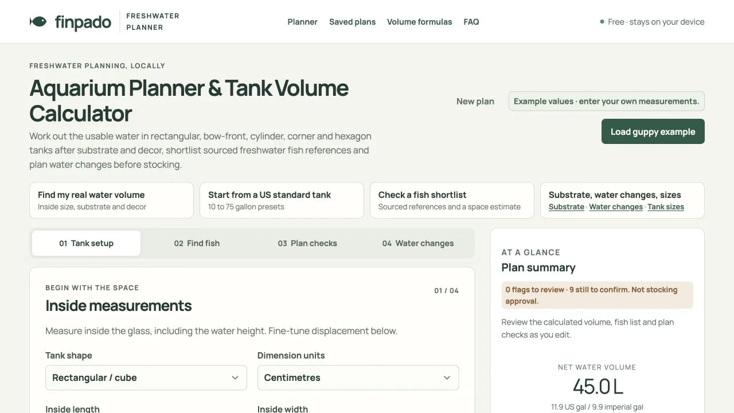Open the Tank shape dropdown

pyautogui.click(x=146, y=377)
